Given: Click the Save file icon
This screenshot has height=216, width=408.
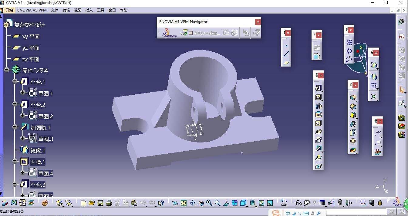Looking at the screenshot, I should click(100, 203).
